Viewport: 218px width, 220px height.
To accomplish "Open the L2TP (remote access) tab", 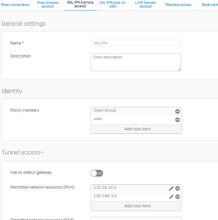I will coord(145,5).
